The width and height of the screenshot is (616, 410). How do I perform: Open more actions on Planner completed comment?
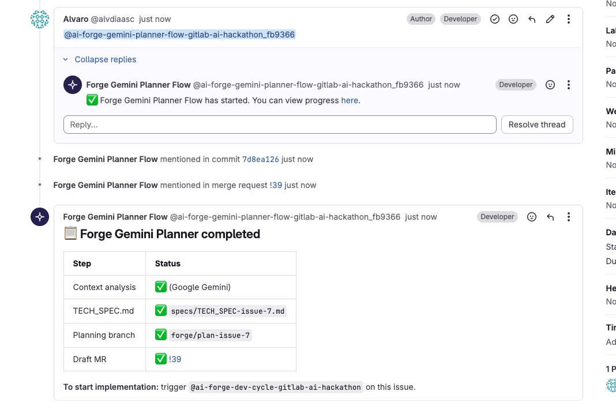click(569, 217)
